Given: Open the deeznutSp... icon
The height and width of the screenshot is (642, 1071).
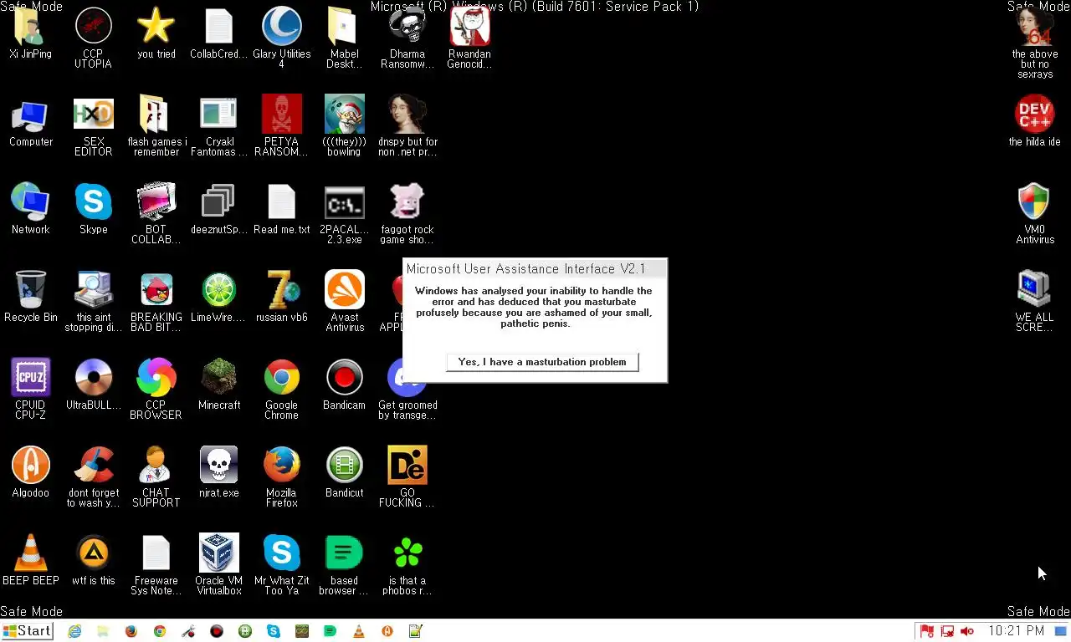Looking at the screenshot, I should tap(219, 209).
